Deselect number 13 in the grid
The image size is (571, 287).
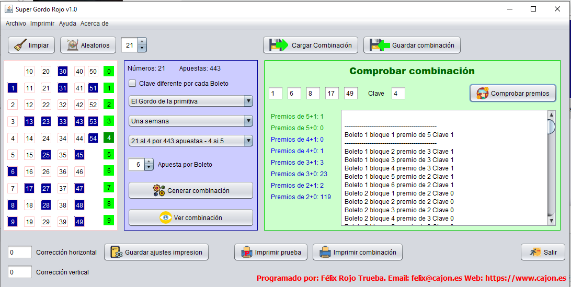tap(29, 122)
